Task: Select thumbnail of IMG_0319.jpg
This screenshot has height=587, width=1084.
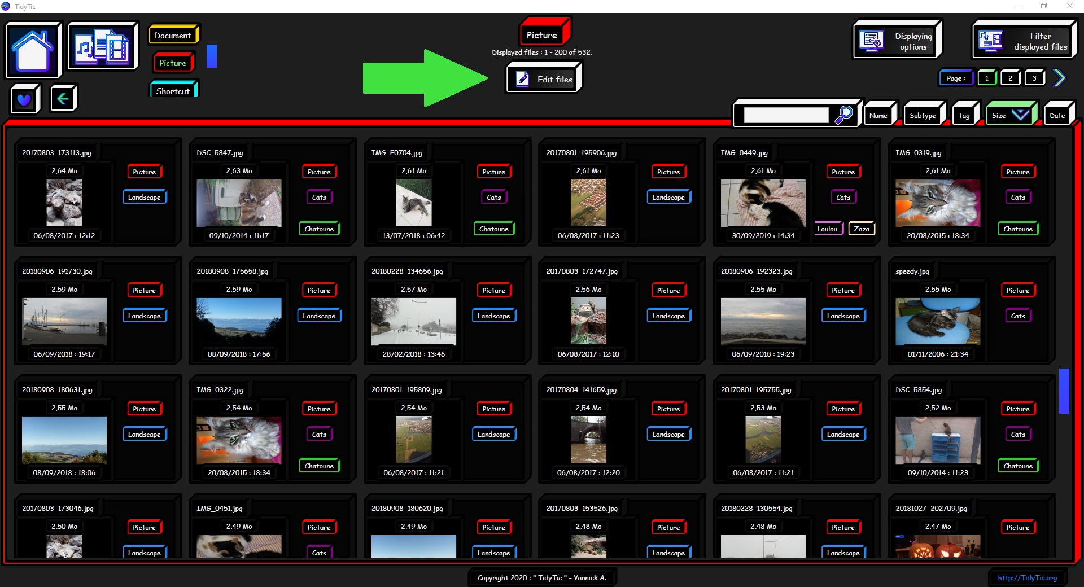Action: (938, 203)
